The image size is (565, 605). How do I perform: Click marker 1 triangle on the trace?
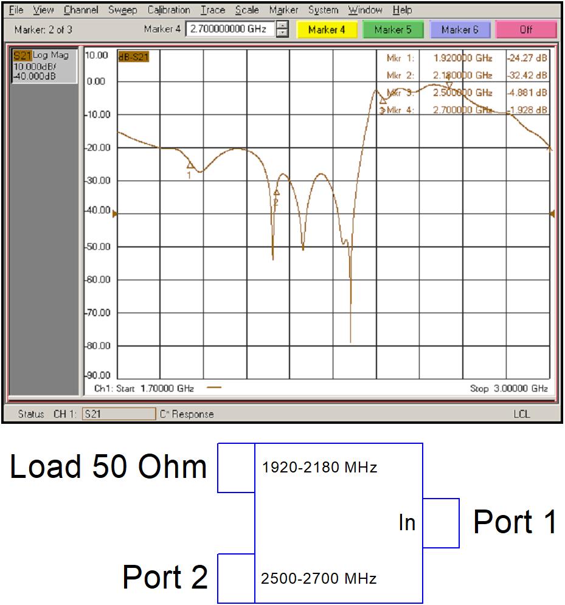click(189, 165)
